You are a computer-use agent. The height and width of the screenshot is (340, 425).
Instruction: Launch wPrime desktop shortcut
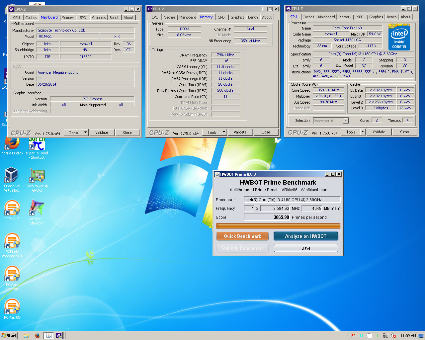coord(37,212)
